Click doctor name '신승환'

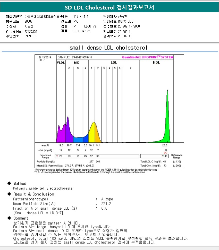[123, 17]
